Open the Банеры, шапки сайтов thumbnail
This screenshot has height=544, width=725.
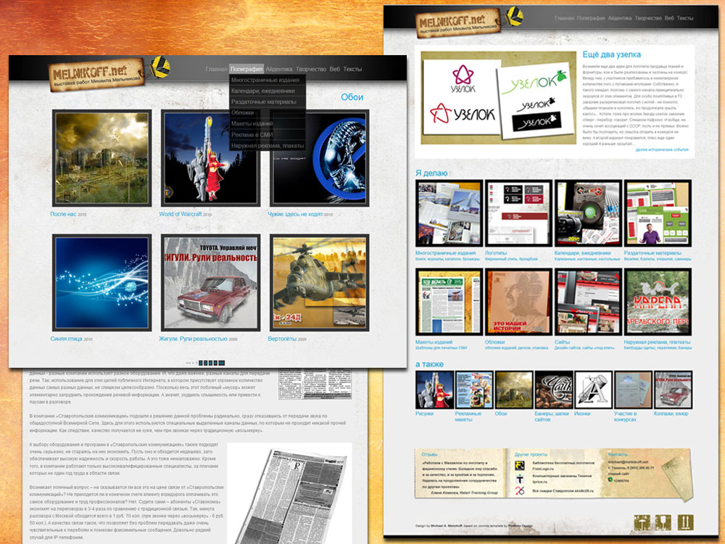click(x=554, y=390)
